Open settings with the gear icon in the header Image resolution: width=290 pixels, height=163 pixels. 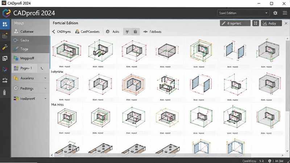(x=275, y=13)
